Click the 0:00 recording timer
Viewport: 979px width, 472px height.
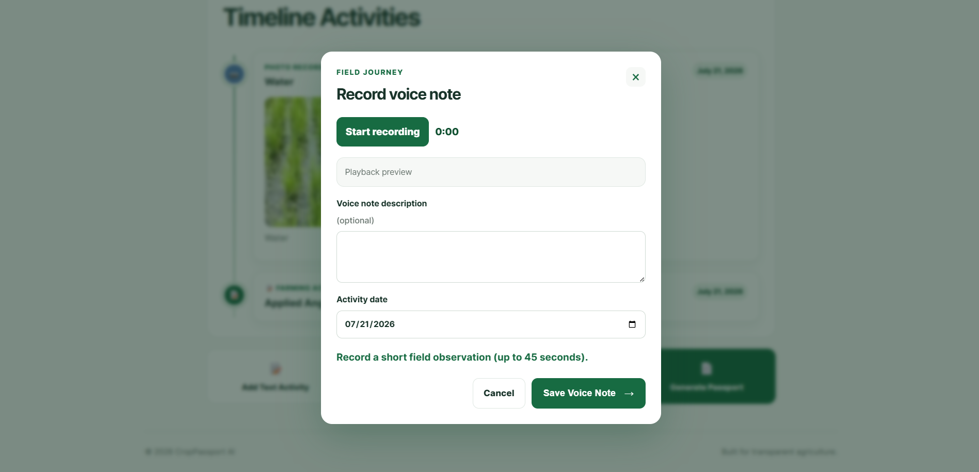447,132
